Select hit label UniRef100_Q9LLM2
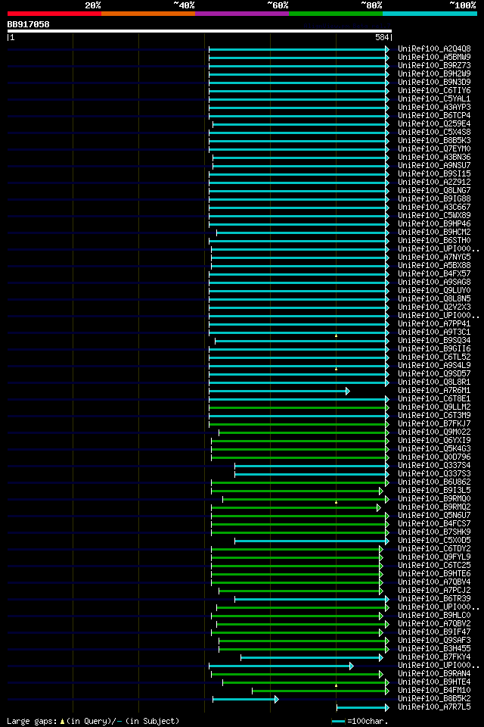Screen dimensions: 484x727 (x=434, y=407)
